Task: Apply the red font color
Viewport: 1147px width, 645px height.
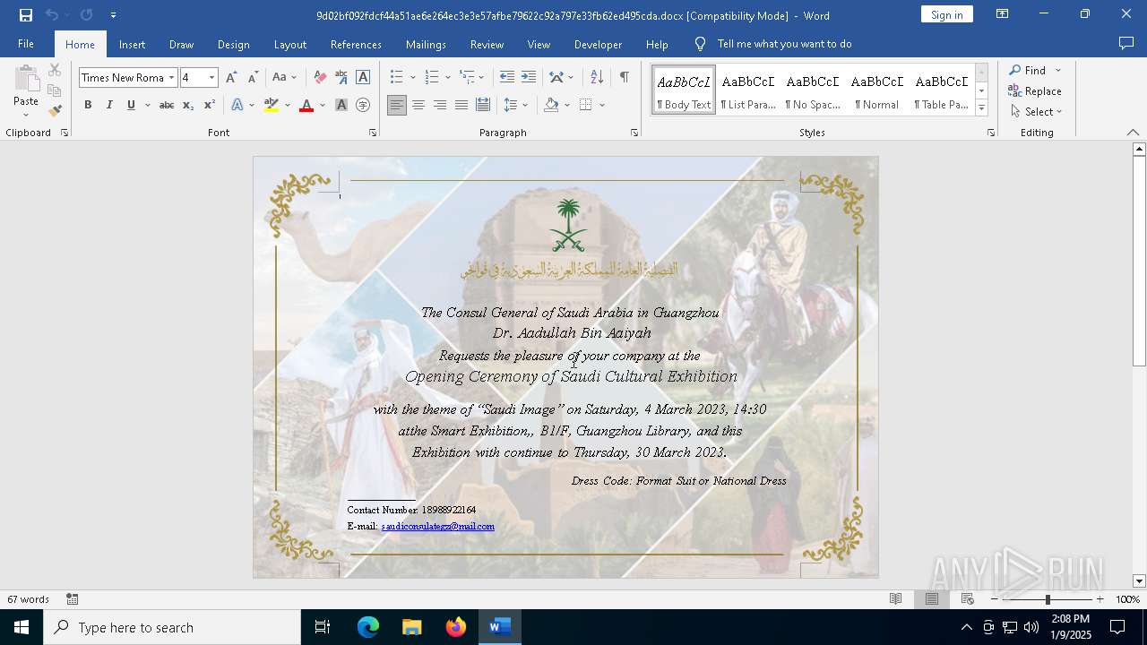Action: [306, 106]
